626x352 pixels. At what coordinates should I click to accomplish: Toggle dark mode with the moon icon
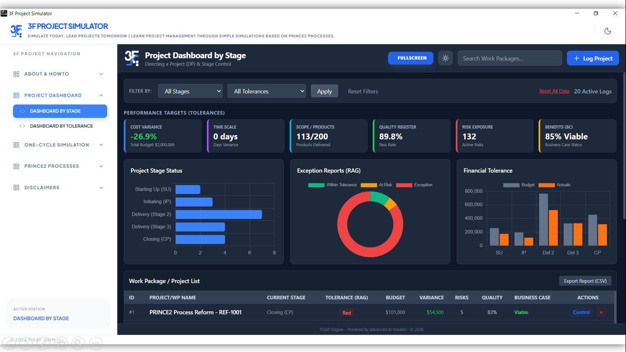tap(608, 31)
